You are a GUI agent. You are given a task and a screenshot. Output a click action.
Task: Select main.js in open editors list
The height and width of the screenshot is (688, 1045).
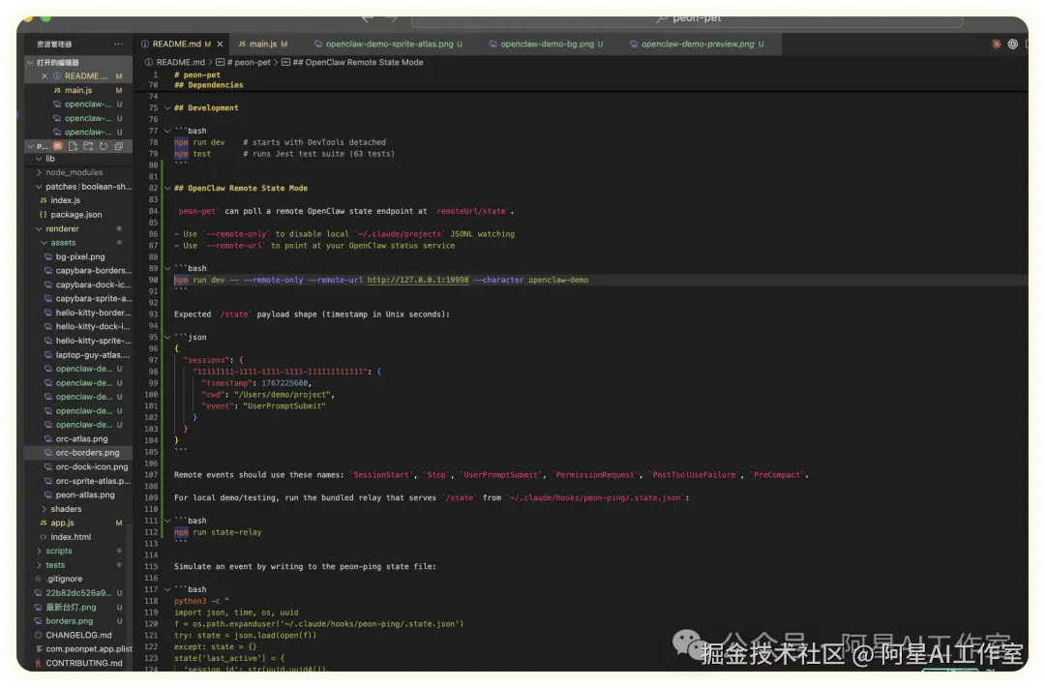tap(78, 90)
